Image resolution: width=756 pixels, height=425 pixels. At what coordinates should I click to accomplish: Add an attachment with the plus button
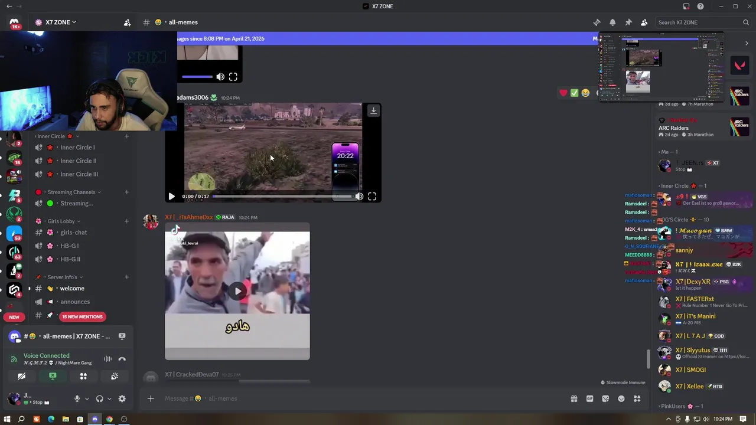[x=151, y=398]
